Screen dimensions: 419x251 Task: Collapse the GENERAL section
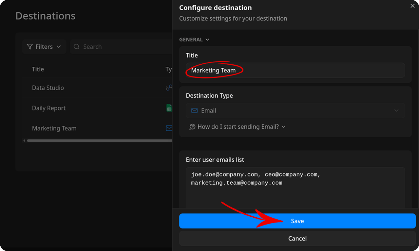[x=194, y=40]
